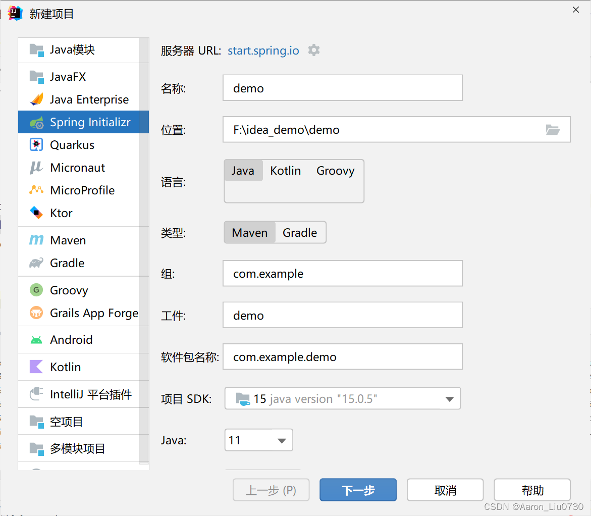The image size is (591, 516).
Task: Pick the Ktor project icon
Action: tap(36, 213)
